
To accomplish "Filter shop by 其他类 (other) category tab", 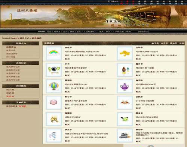I will pos(174,43).
